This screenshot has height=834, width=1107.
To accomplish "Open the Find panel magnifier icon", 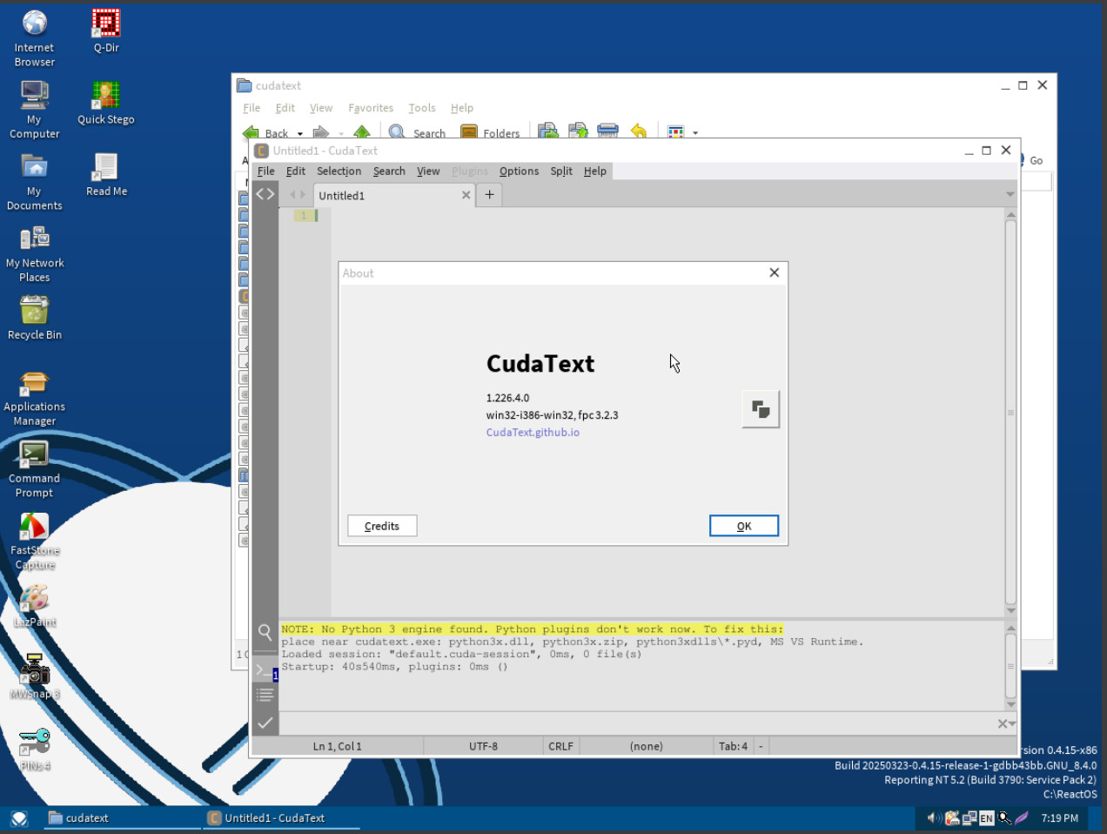I will pos(265,632).
